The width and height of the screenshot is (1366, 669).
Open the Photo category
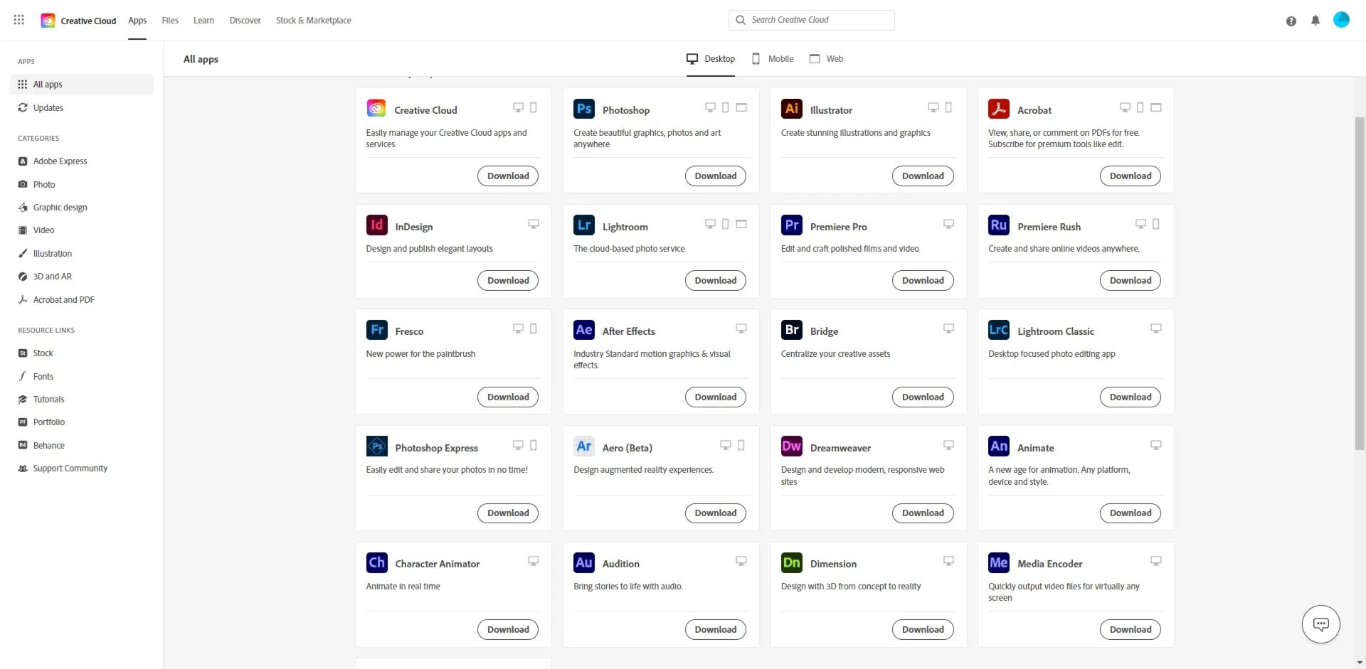pyautogui.click(x=82, y=185)
